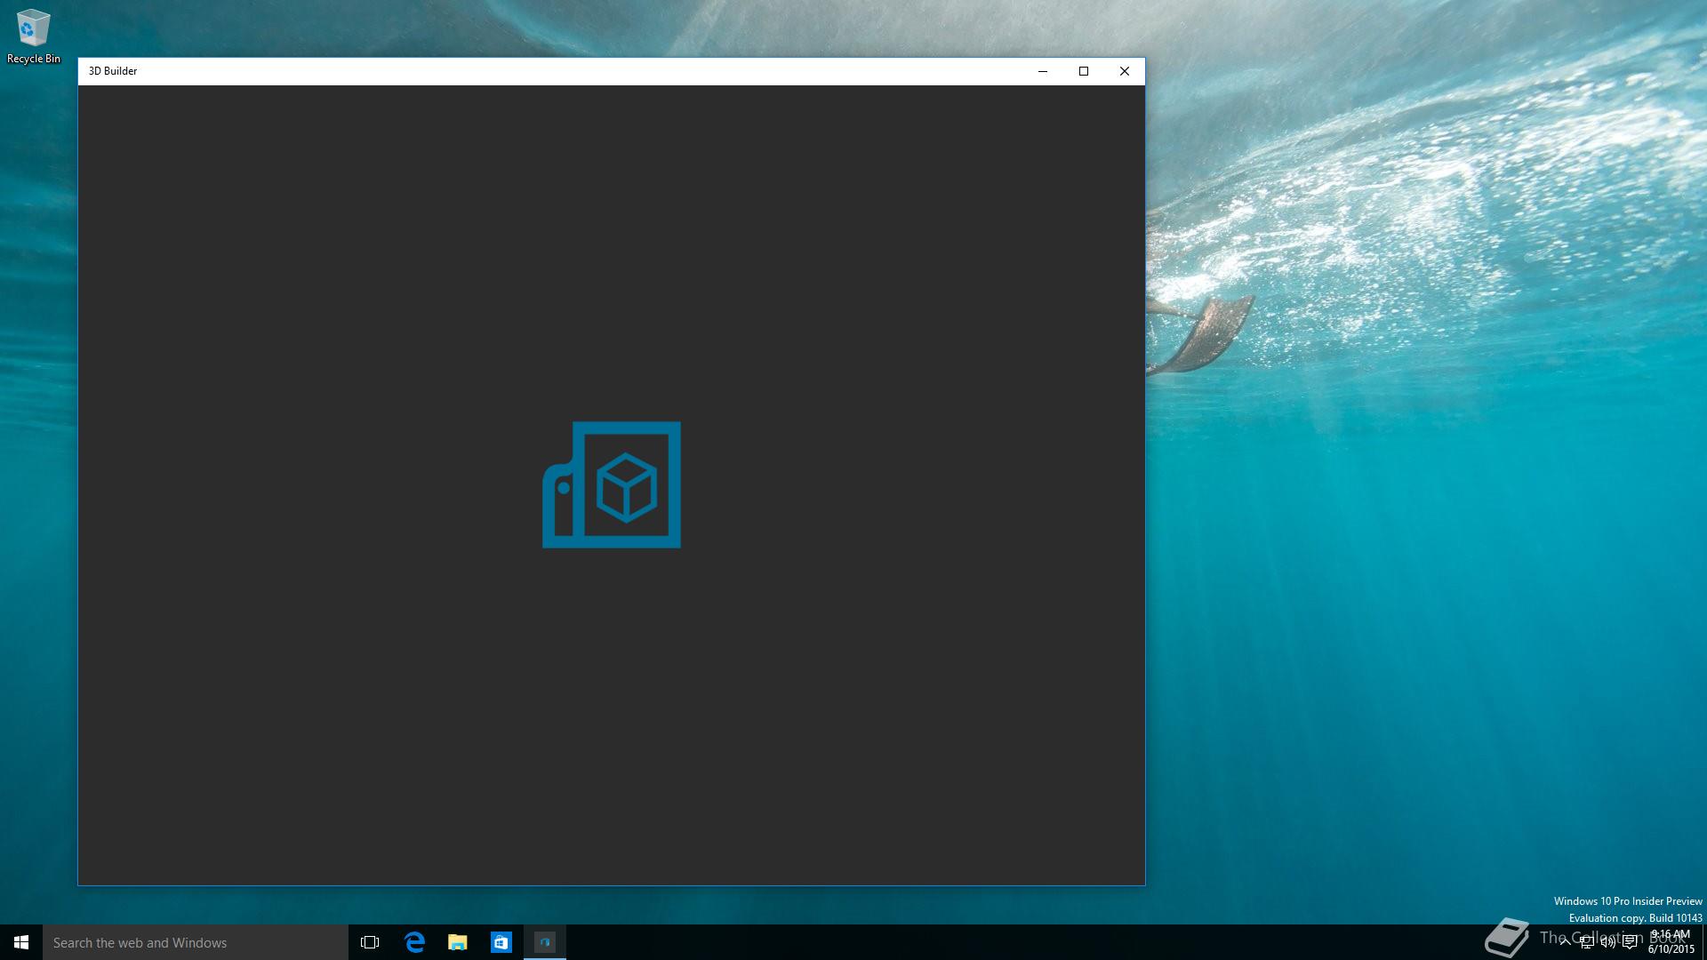
Task: Open the volume control tray icon
Action: pos(1607,943)
